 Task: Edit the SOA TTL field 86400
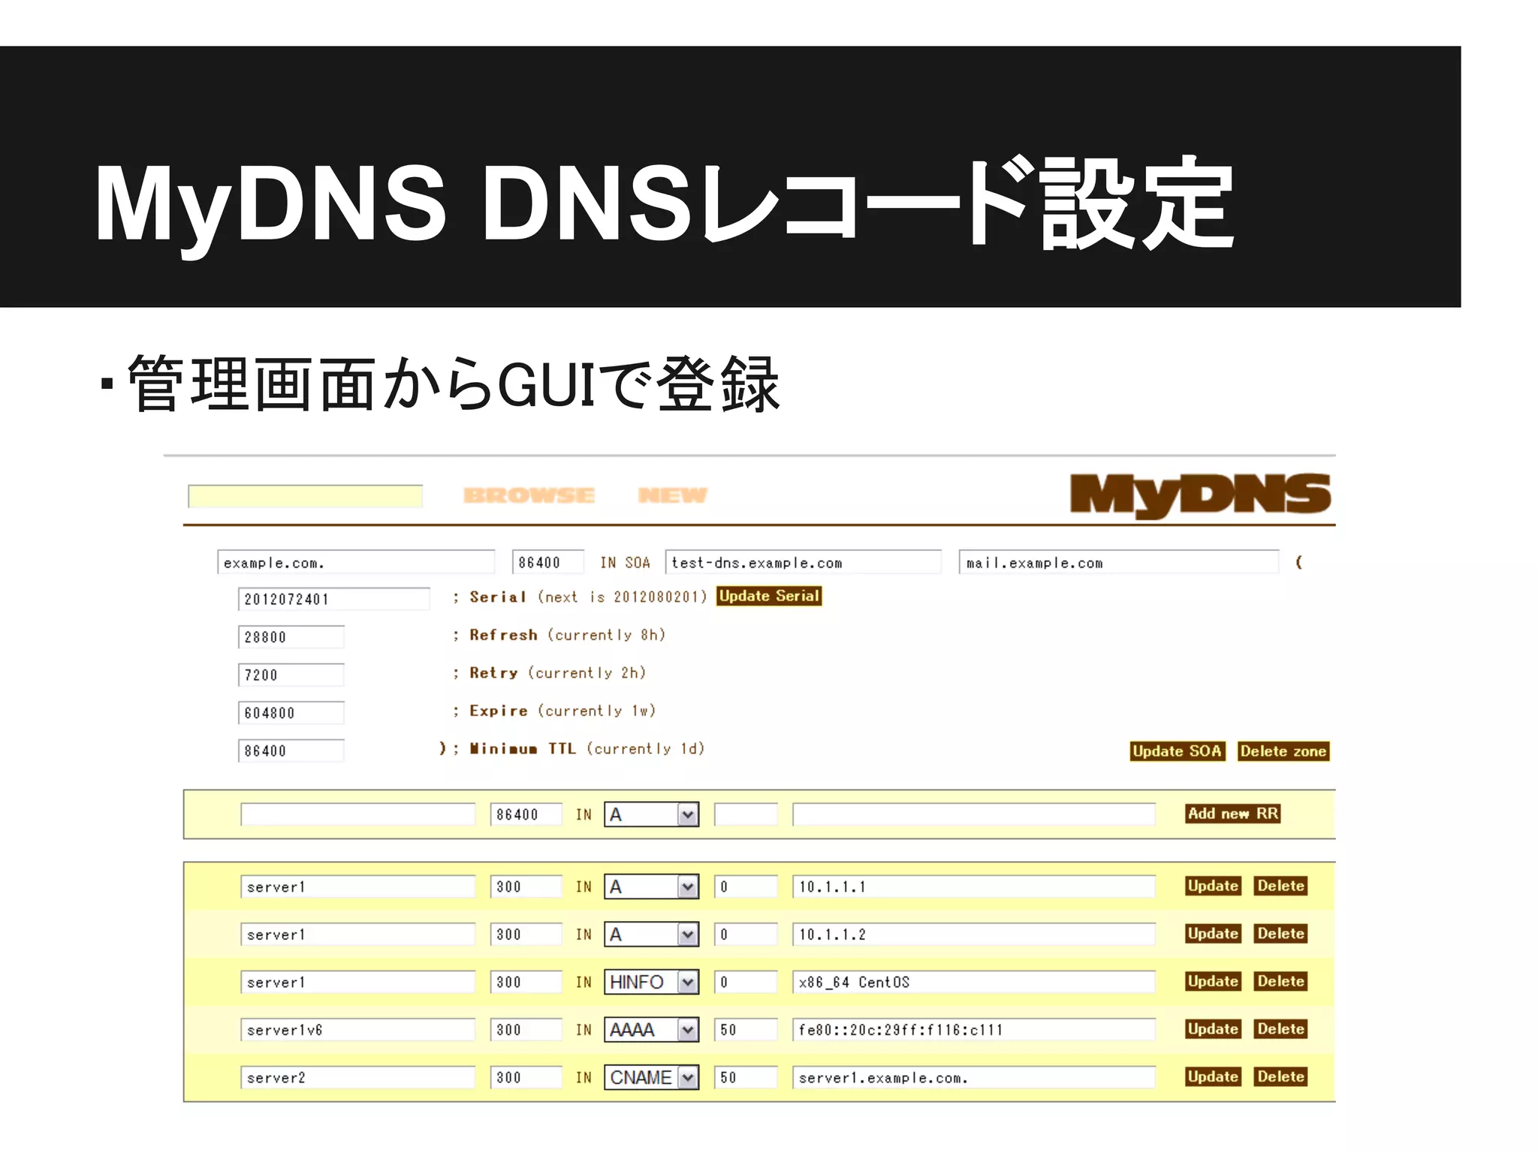tap(548, 562)
